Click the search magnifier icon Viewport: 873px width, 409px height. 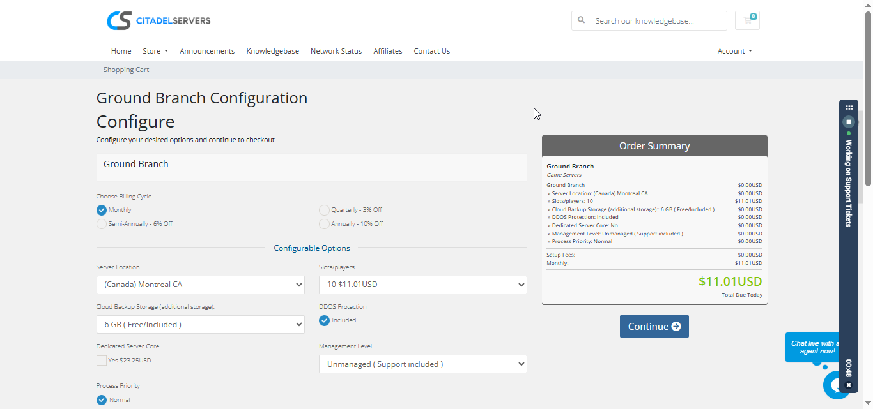click(582, 20)
